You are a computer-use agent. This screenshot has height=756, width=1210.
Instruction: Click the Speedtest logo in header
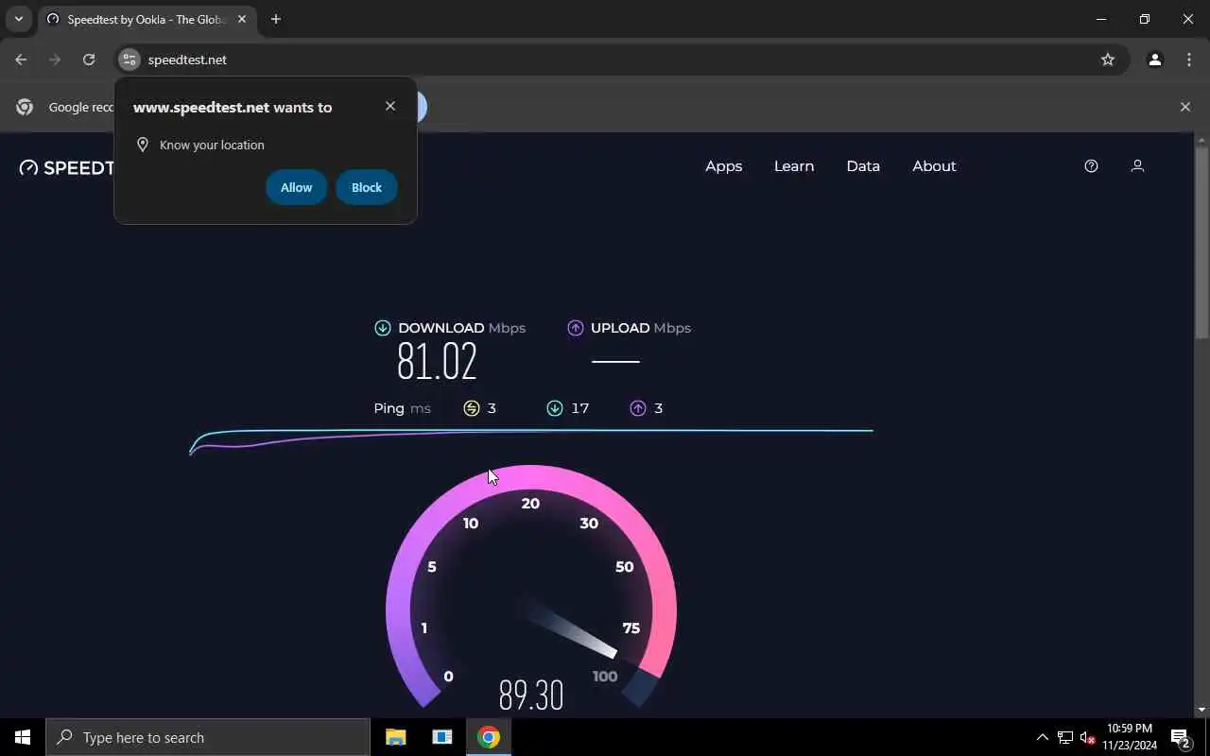66,167
